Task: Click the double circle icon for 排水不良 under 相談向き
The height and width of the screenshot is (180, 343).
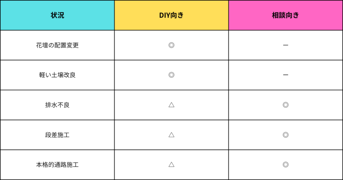Action: click(285, 105)
